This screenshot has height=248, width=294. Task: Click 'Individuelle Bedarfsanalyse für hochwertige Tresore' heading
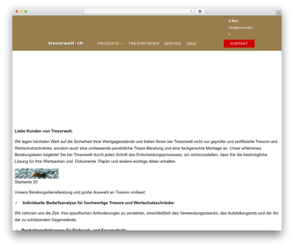(99, 203)
